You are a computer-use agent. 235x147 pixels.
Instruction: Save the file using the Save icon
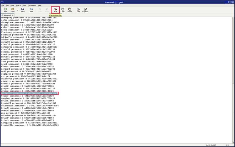pos(23,10)
